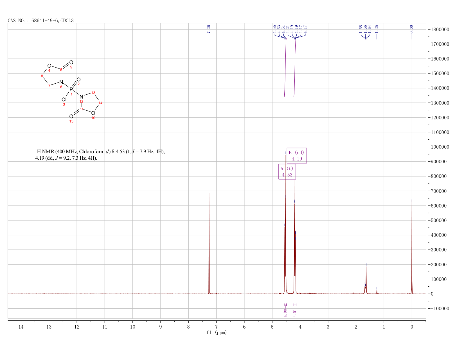Viewport: 464px width, 359px height.
Task: Select the 1.66 peak label at top
Action: point(365,29)
